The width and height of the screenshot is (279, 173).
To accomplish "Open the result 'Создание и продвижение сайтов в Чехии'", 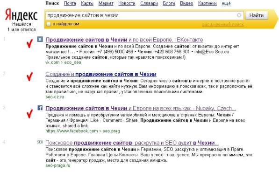I will pos(101,74).
